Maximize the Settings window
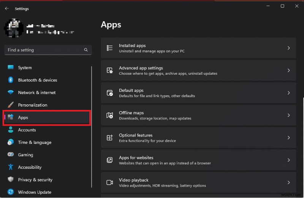Screen dimensions: 304x198 coord(282,6)
